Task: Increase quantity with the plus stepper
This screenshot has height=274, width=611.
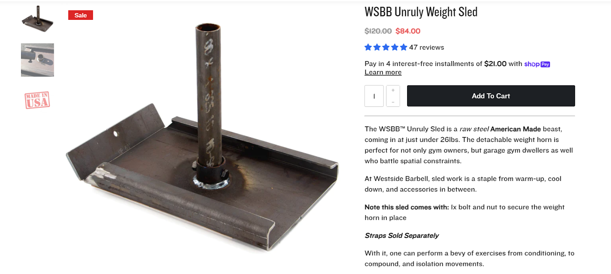Action: point(393,90)
